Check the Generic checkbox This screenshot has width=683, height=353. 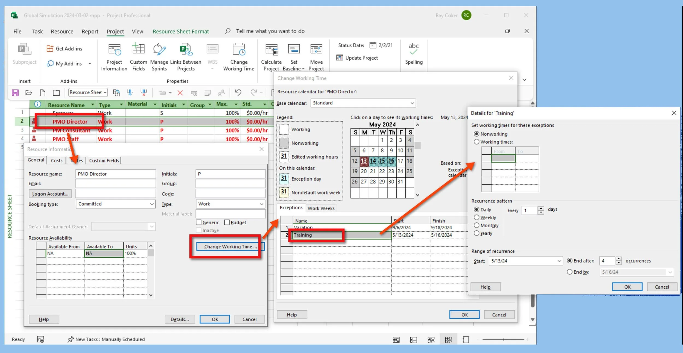pyautogui.click(x=199, y=222)
